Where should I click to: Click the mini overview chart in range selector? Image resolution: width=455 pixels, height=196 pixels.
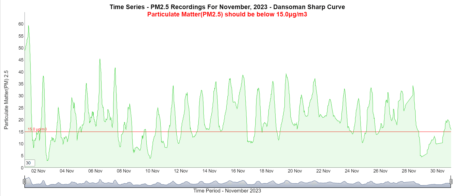click(238, 182)
